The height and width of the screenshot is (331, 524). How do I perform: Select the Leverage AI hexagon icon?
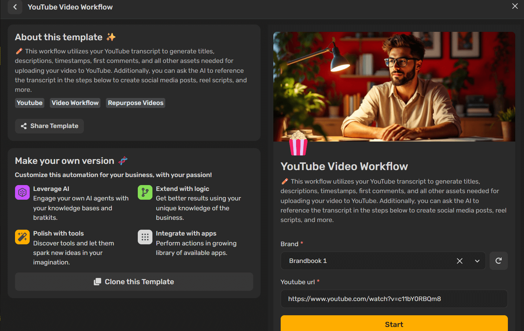(x=22, y=192)
